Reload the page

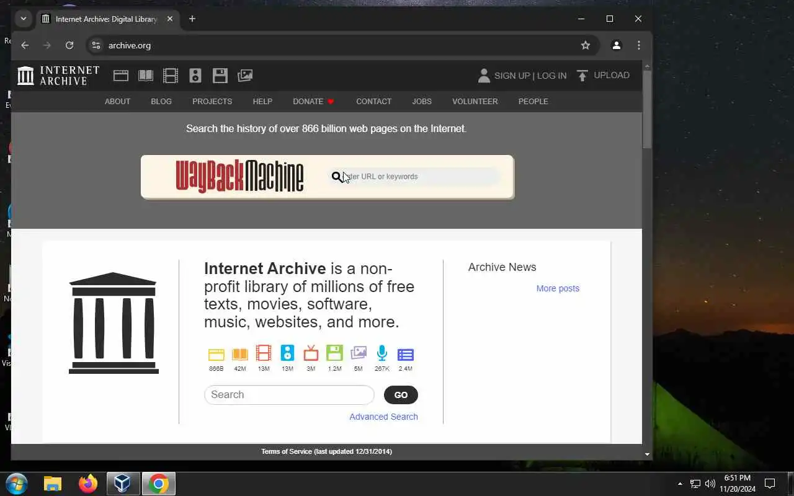coord(69,45)
